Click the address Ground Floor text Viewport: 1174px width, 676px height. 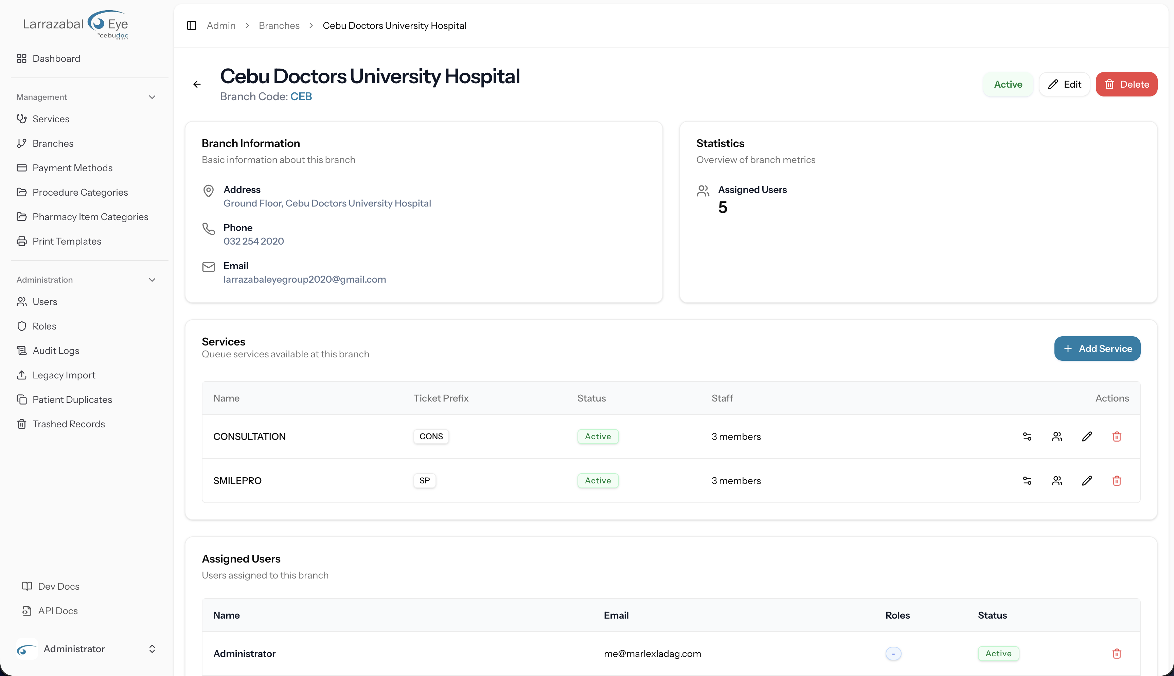(x=327, y=203)
